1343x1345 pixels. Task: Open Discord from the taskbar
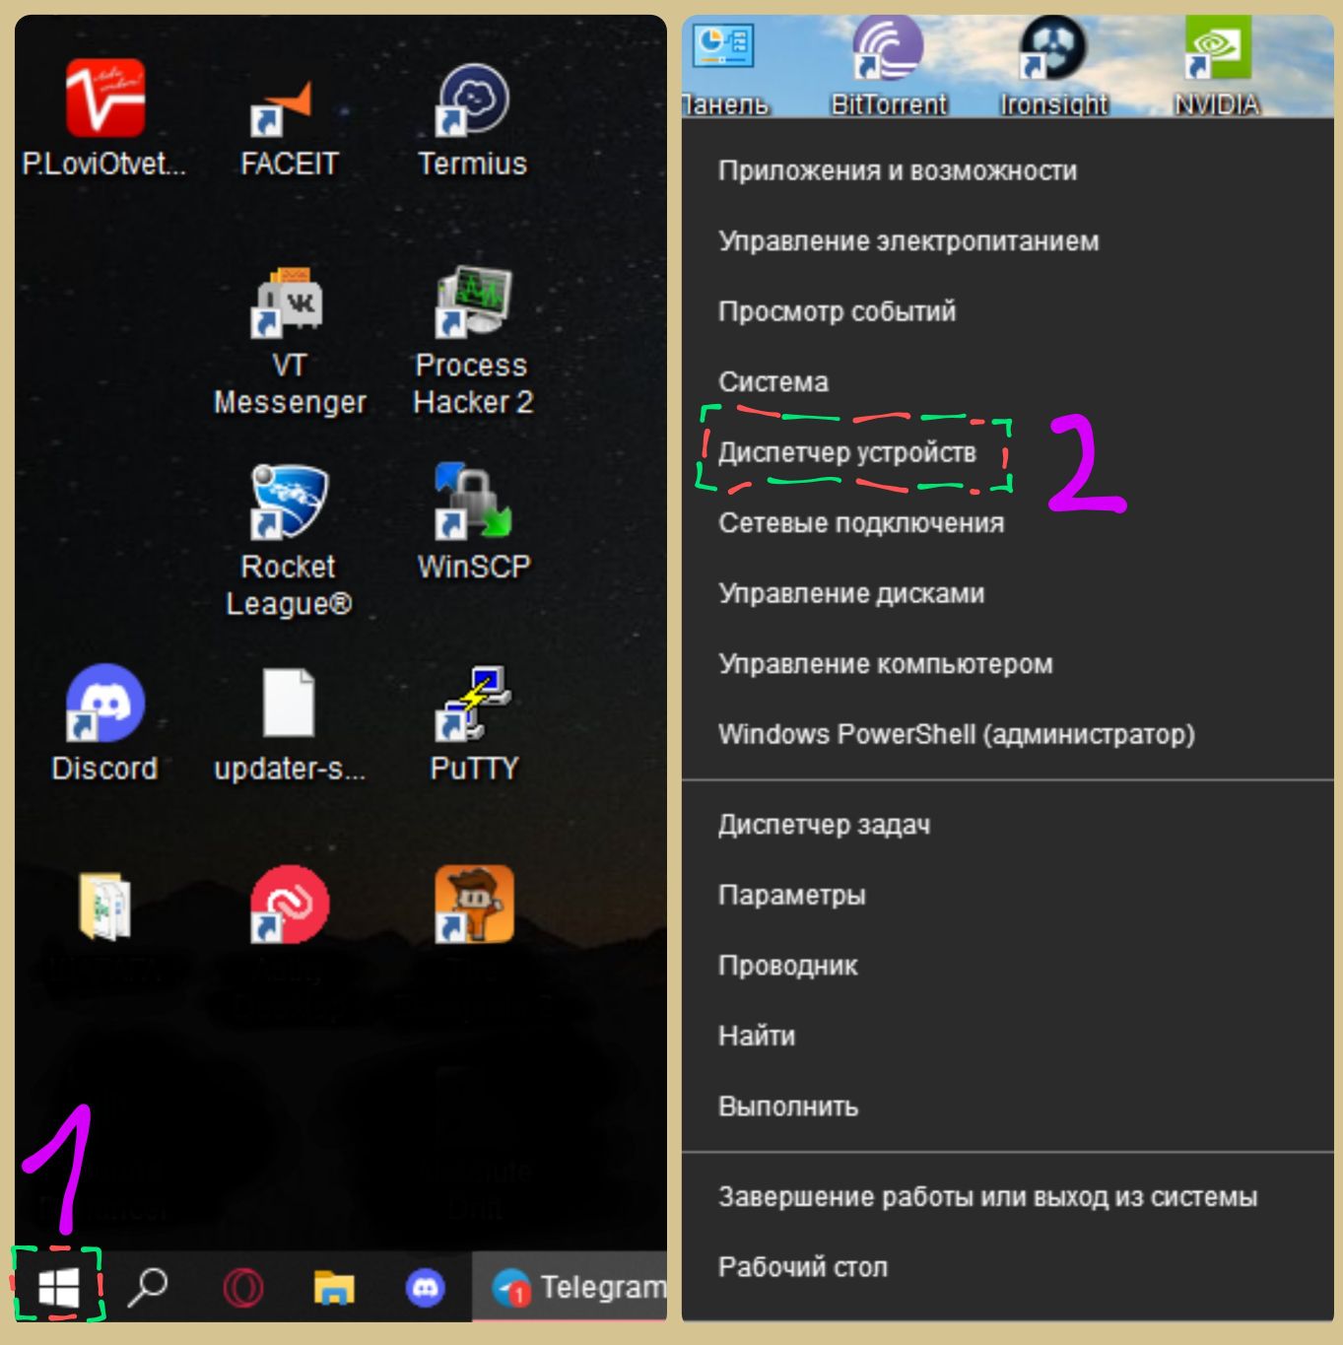pos(425,1288)
